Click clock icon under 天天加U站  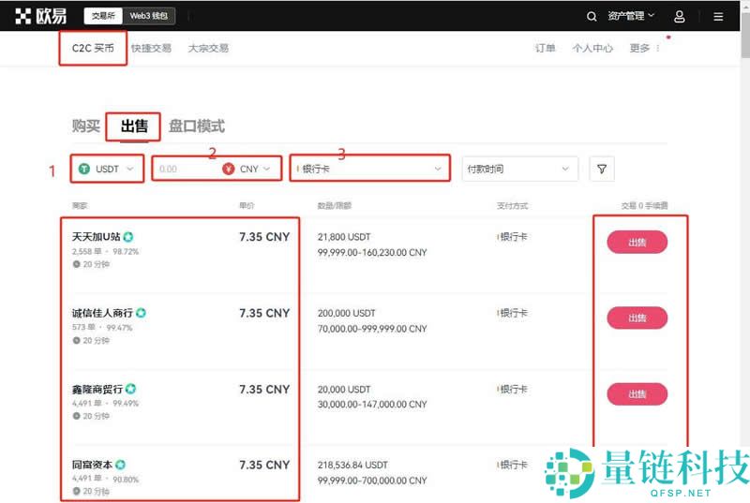(76, 264)
